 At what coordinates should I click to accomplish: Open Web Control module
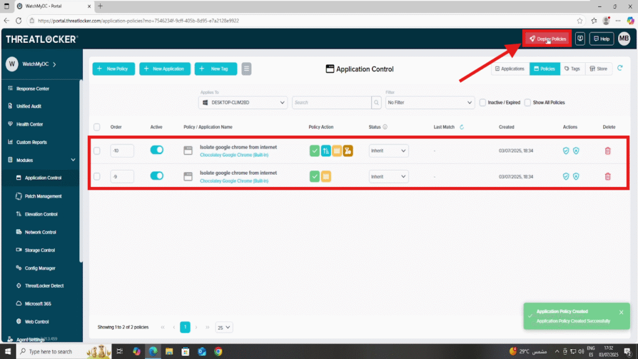click(37, 322)
